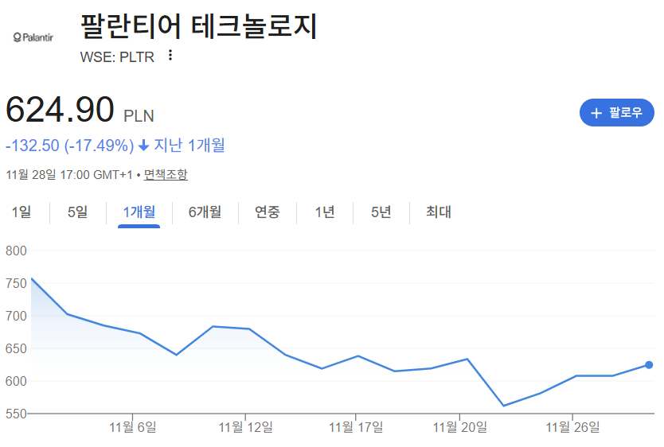Select the 6개월 range tab

click(x=205, y=212)
